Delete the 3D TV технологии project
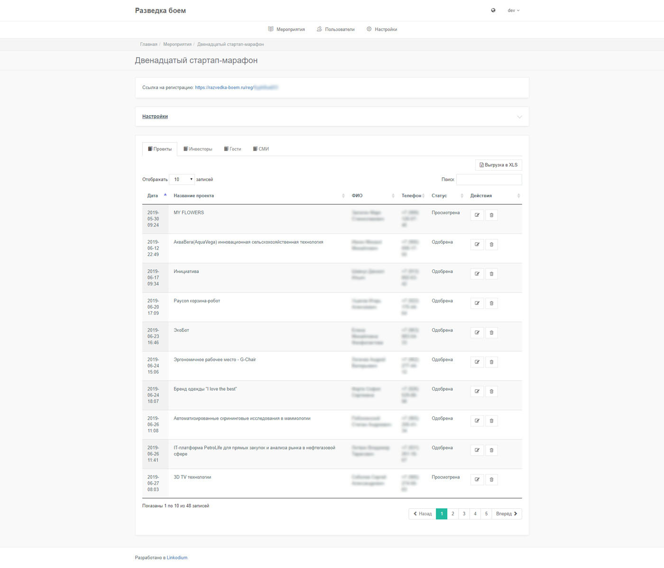 click(491, 480)
